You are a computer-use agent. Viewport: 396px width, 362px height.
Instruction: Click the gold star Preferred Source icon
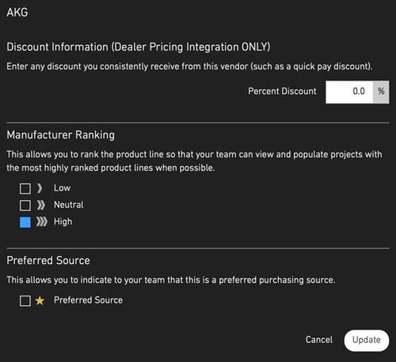(40, 300)
